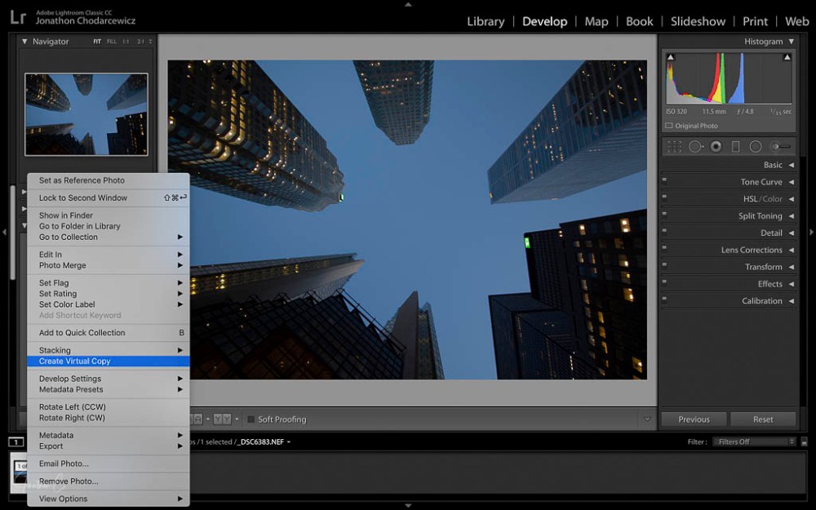The height and width of the screenshot is (510, 816).
Task: Select the Radial Filter tool
Action: pos(756,146)
